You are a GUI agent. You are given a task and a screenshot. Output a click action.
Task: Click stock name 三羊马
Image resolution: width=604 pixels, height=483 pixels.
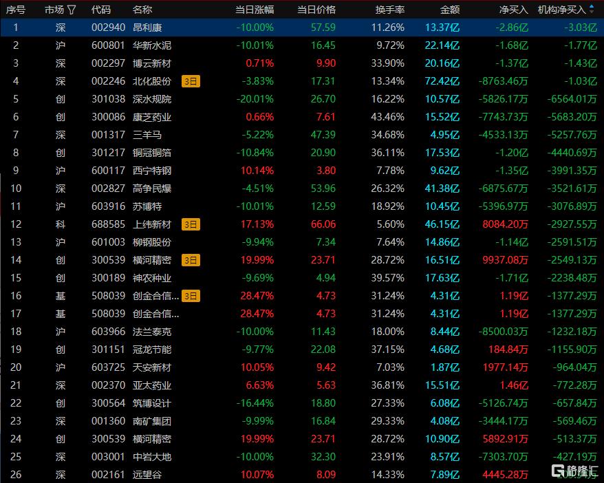pos(147,135)
